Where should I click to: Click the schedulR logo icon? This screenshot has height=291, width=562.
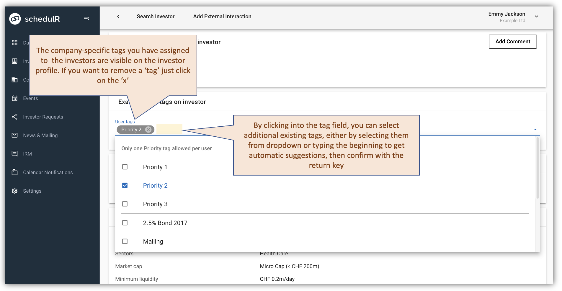14,19
